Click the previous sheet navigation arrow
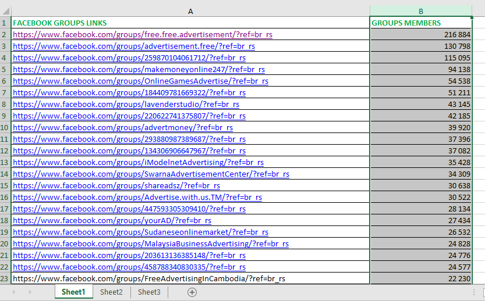 [x=13, y=292]
